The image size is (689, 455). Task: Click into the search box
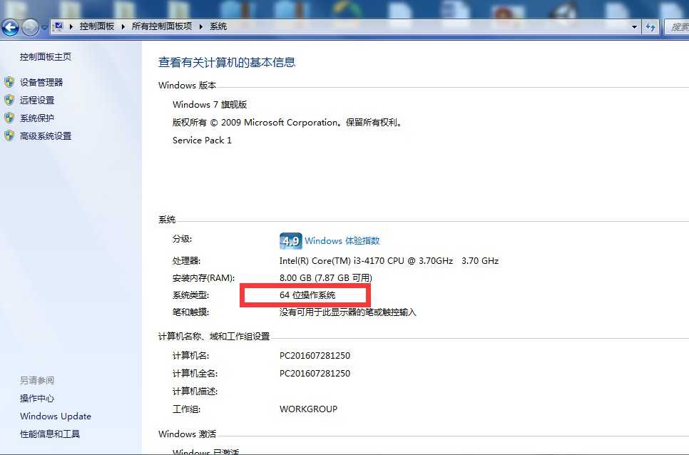[677, 27]
